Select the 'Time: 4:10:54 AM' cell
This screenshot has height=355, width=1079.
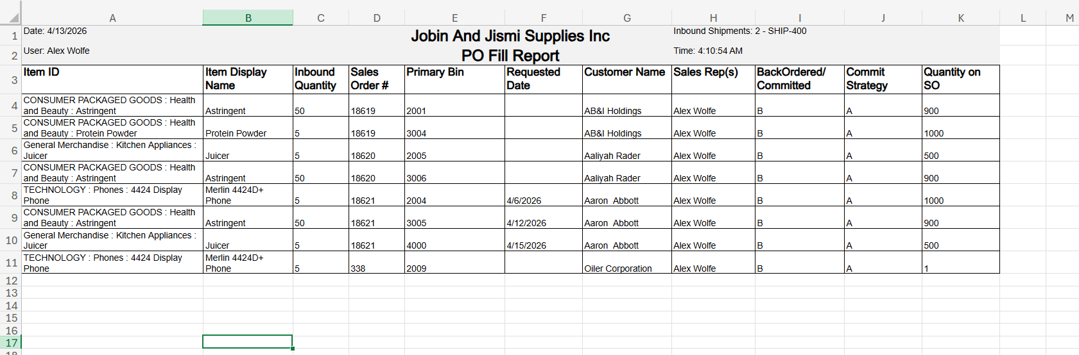(708, 51)
